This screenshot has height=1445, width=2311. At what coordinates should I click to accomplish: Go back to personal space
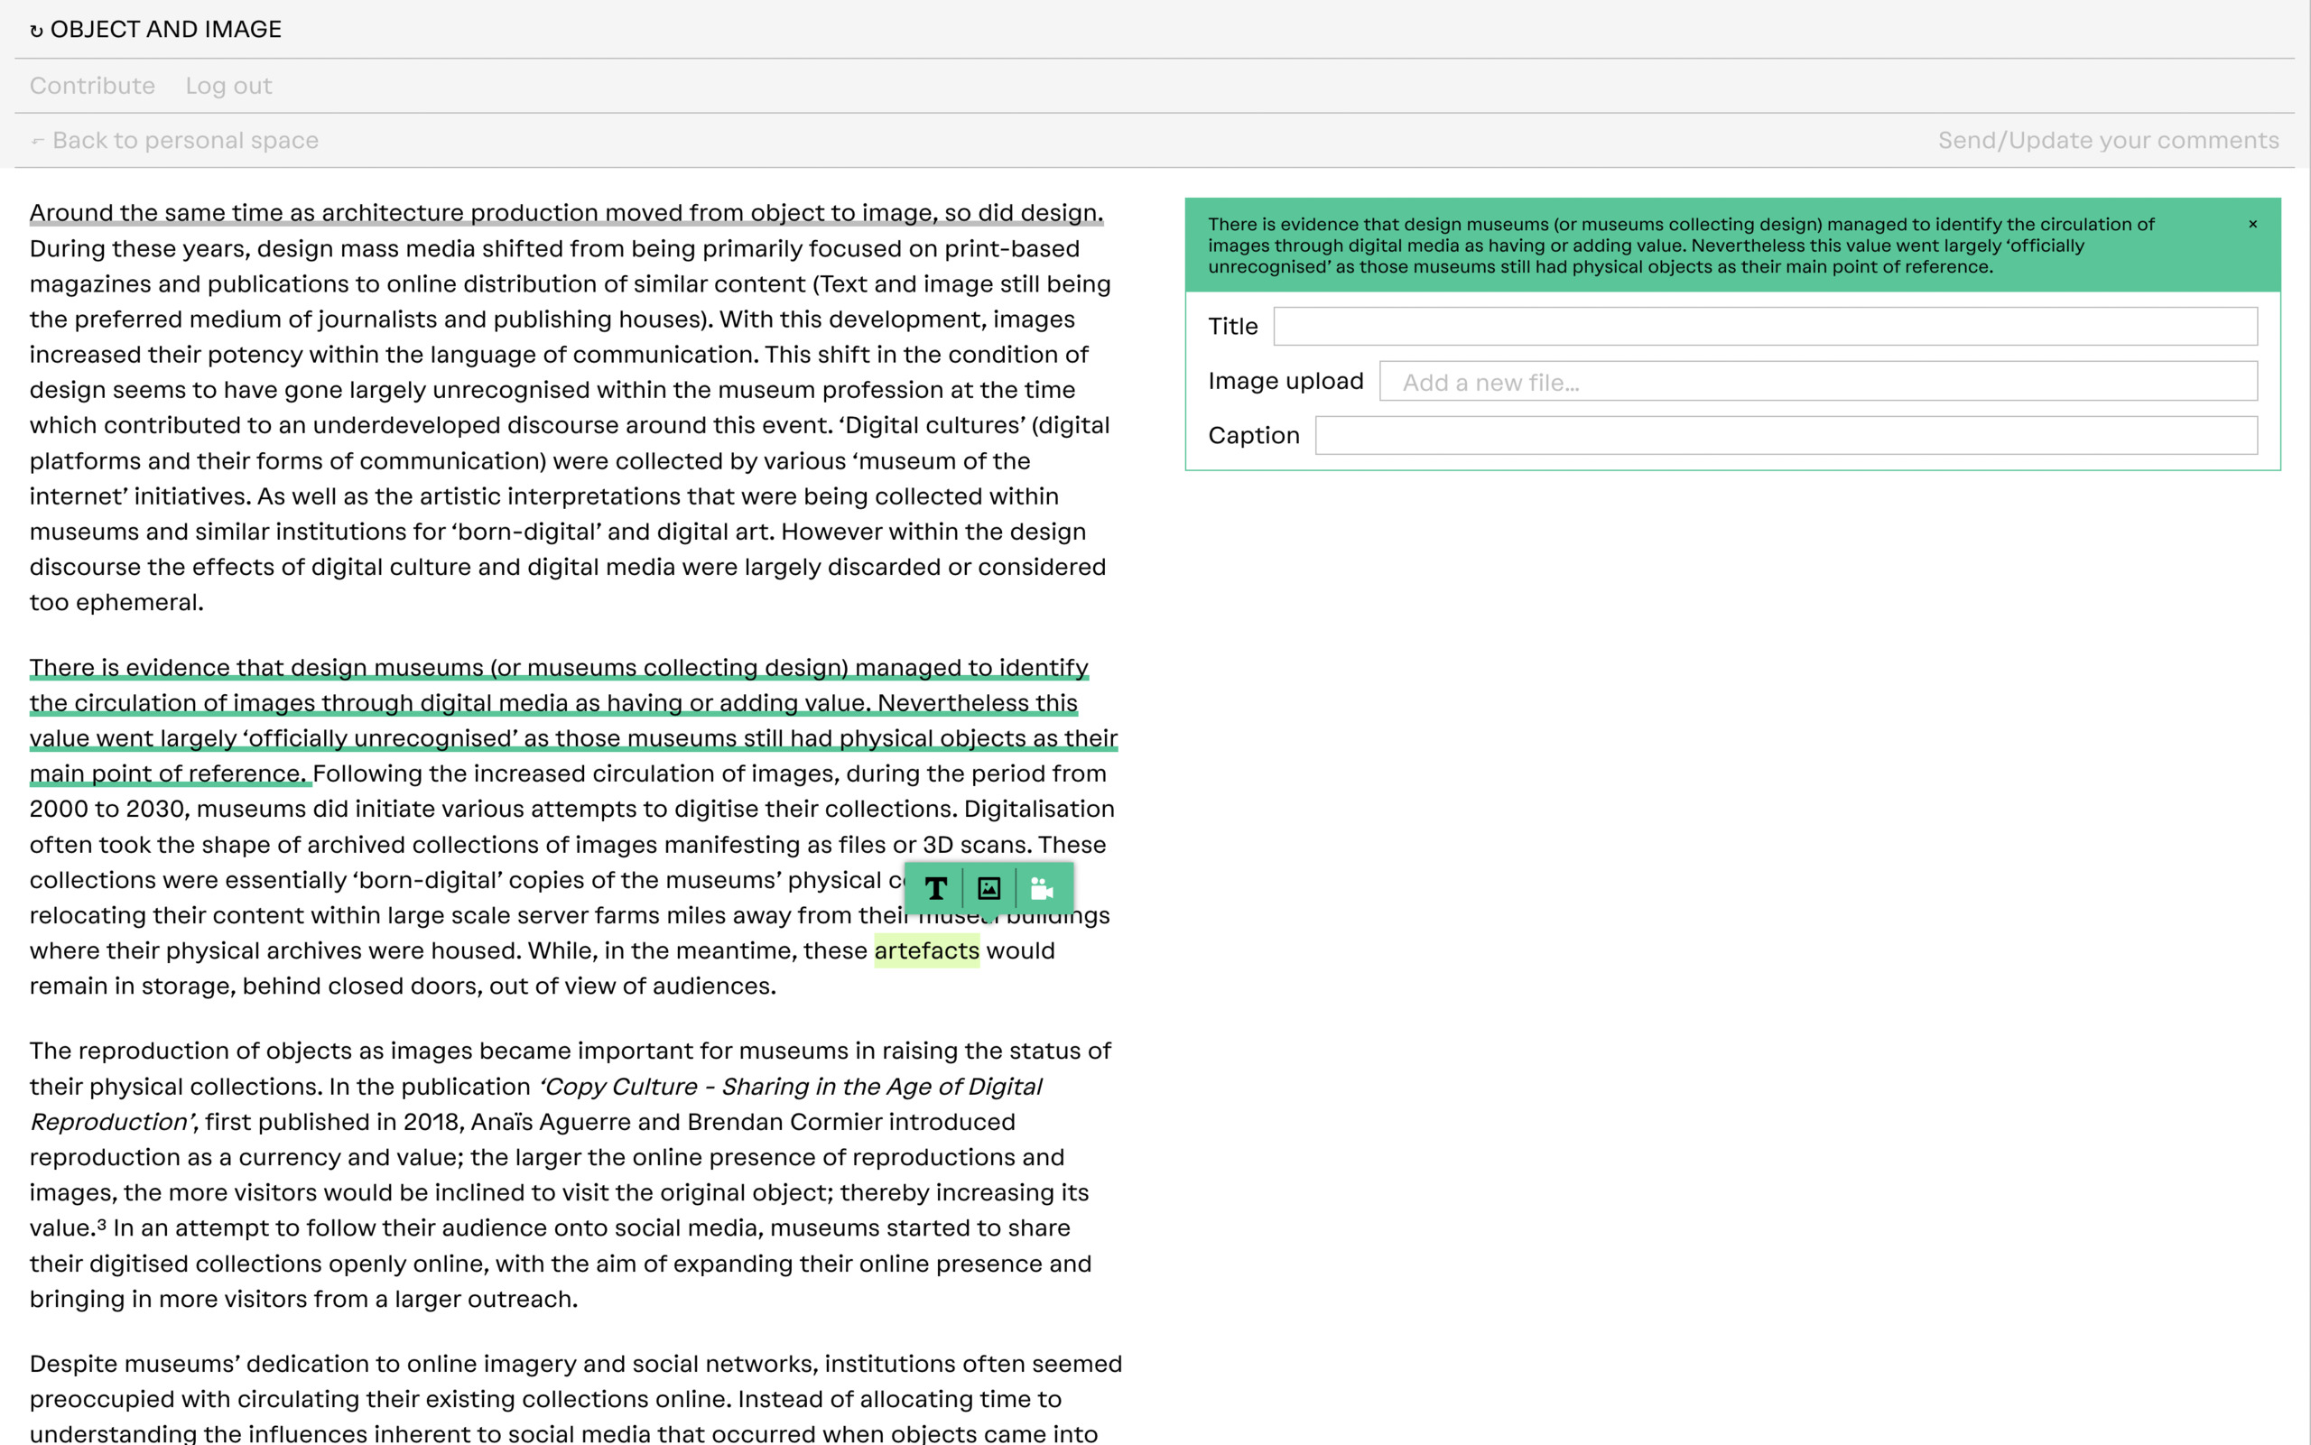click(184, 141)
